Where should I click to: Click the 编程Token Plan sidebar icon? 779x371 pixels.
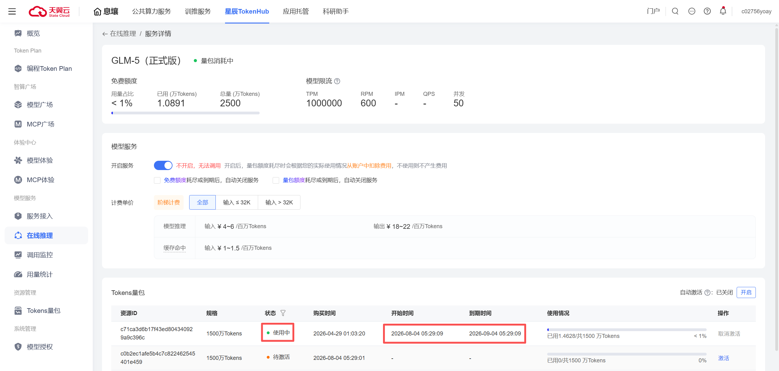(x=18, y=69)
